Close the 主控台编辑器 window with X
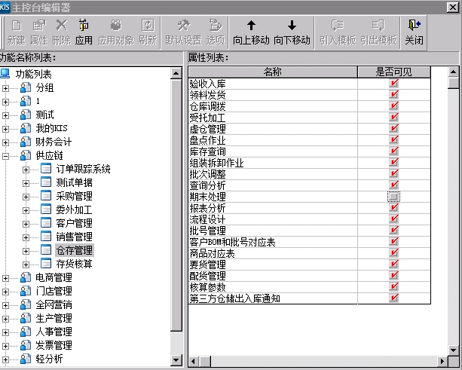The image size is (462, 370). coord(452,7)
